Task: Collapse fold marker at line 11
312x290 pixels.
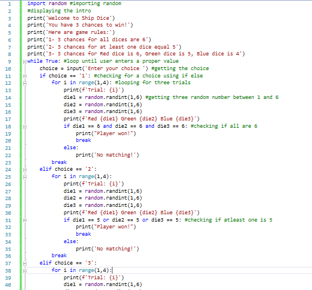Action: tap(25, 76)
